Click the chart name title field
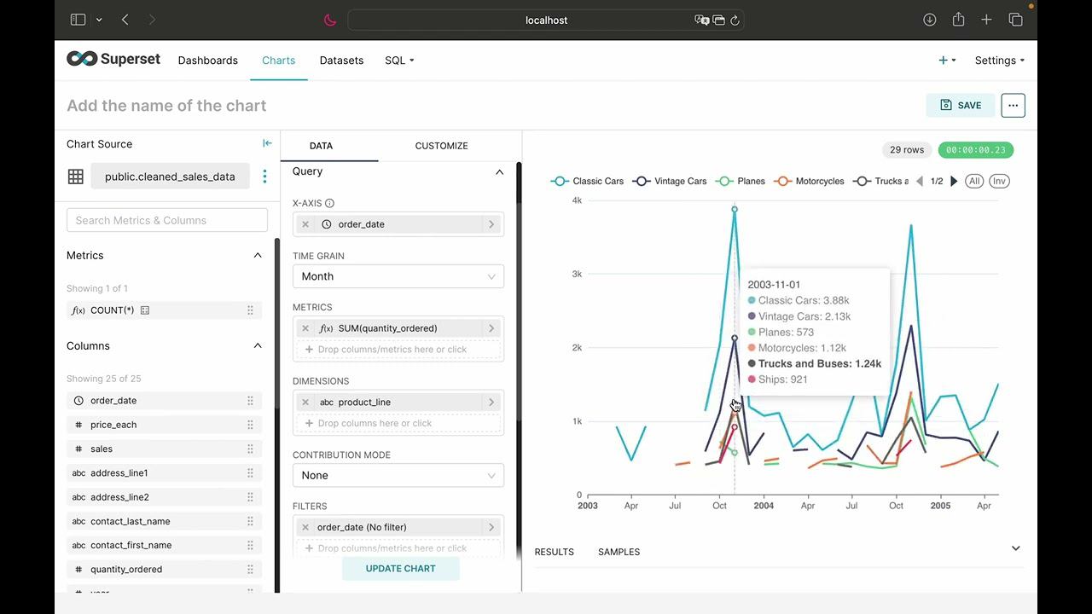Screen dimensions: 1092x614 coord(166,106)
